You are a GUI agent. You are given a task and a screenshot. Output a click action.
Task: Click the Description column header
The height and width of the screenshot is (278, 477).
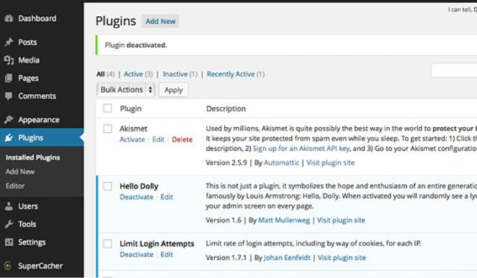225,108
